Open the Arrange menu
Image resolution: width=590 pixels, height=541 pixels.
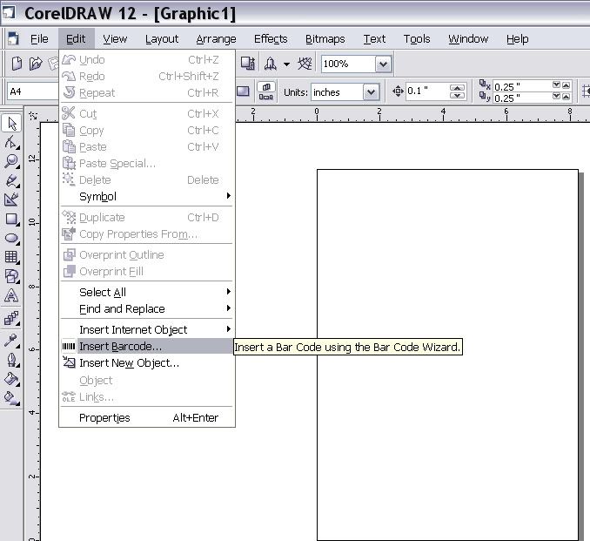click(x=216, y=39)
